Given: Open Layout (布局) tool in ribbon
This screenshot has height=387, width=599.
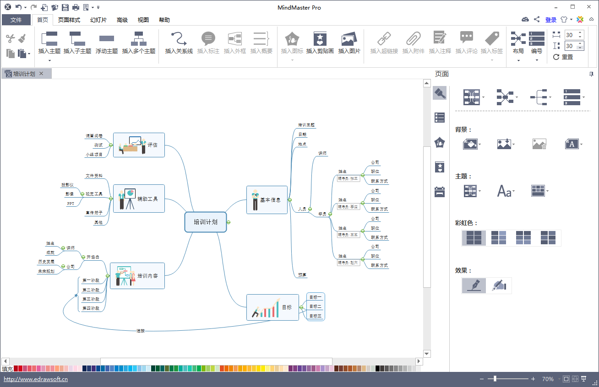Looking at the screenshot, I should tap(518, 43).
